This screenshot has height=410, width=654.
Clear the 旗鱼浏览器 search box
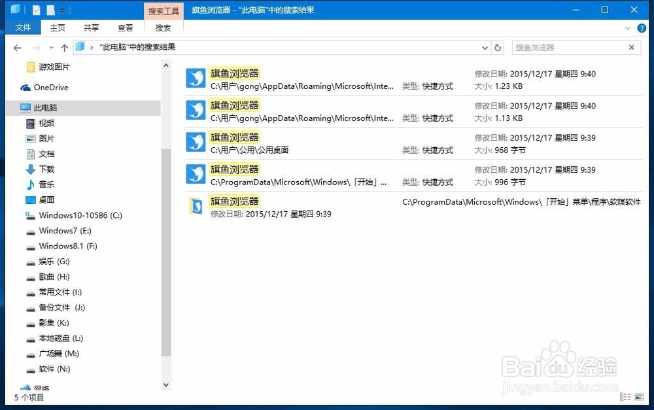[x=632, y=48]
